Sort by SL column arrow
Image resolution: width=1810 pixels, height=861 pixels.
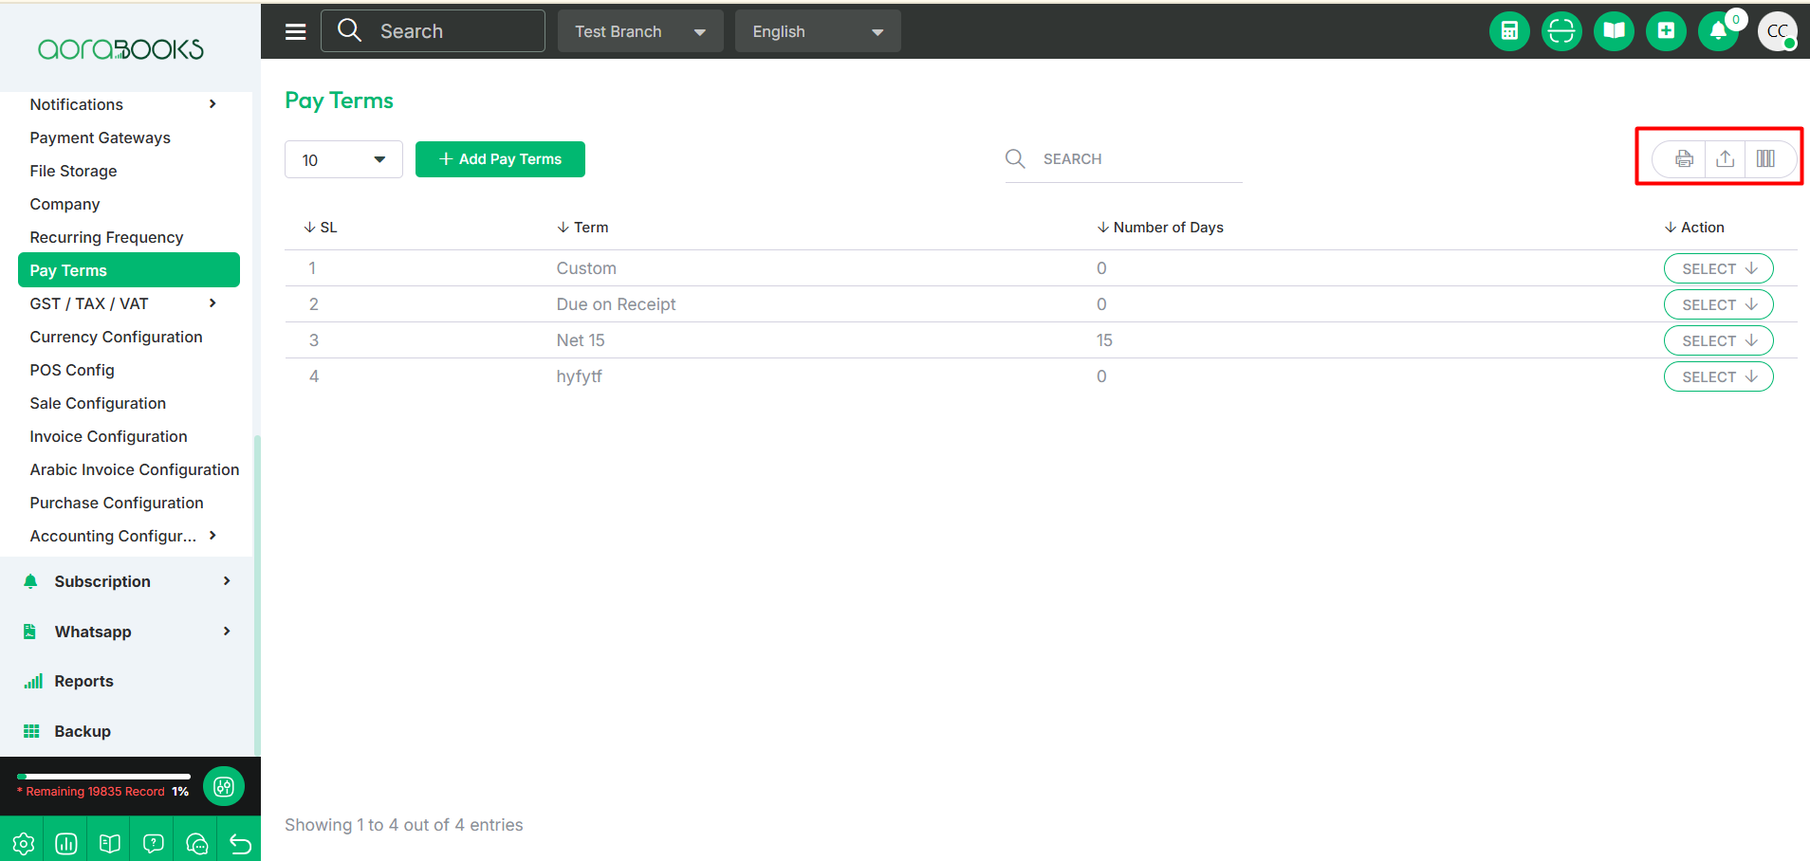[309, 228]
